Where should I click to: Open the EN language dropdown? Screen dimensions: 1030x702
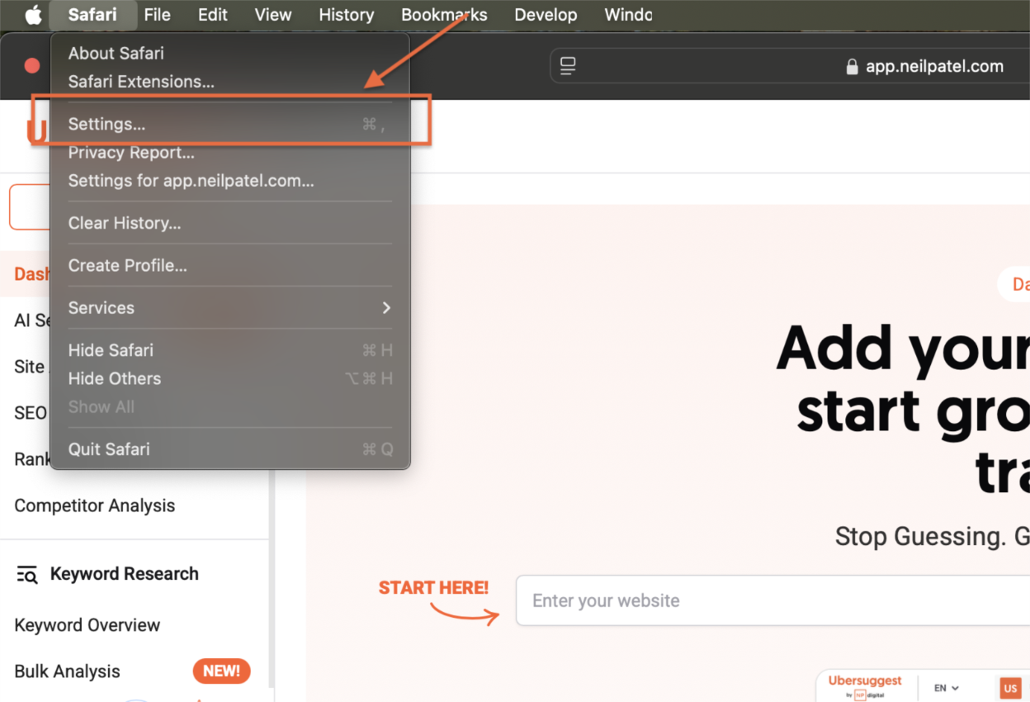click(947, 688)
